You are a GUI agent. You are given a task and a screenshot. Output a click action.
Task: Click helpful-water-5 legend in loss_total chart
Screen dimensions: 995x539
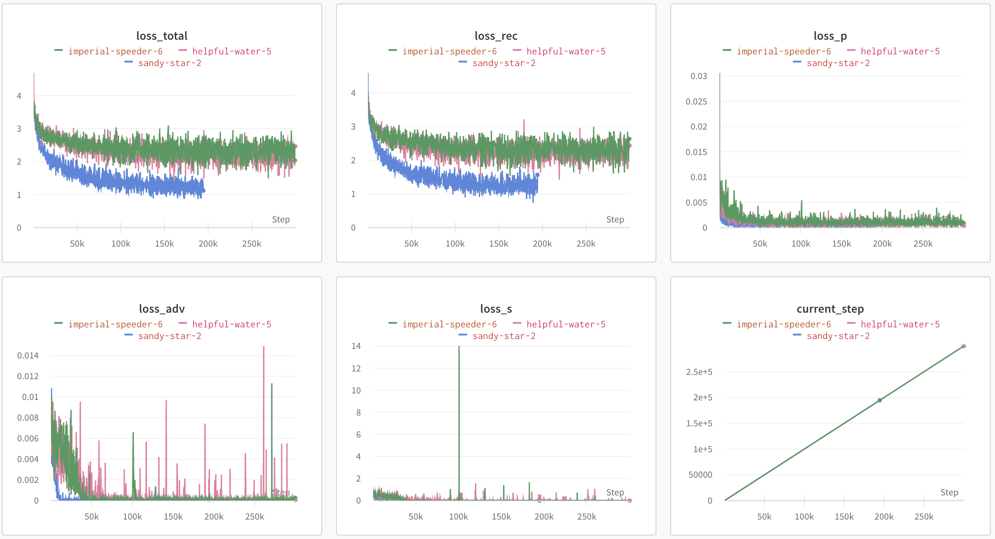pos(231,51)
